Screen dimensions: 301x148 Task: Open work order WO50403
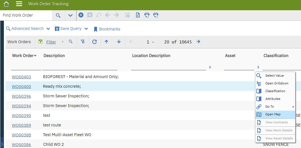(21, 77)
